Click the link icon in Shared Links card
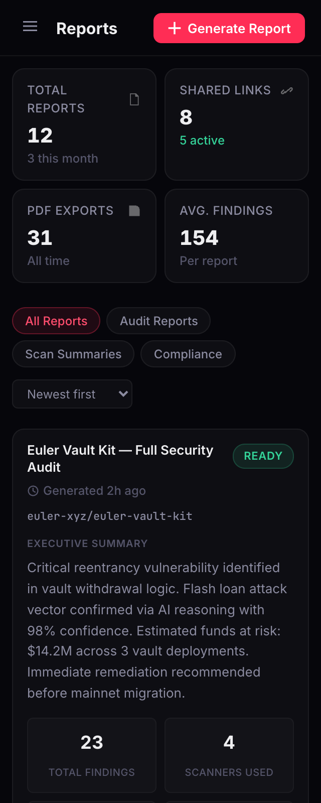The width and height of the screenshot is (321, 803). pos(287,91)
